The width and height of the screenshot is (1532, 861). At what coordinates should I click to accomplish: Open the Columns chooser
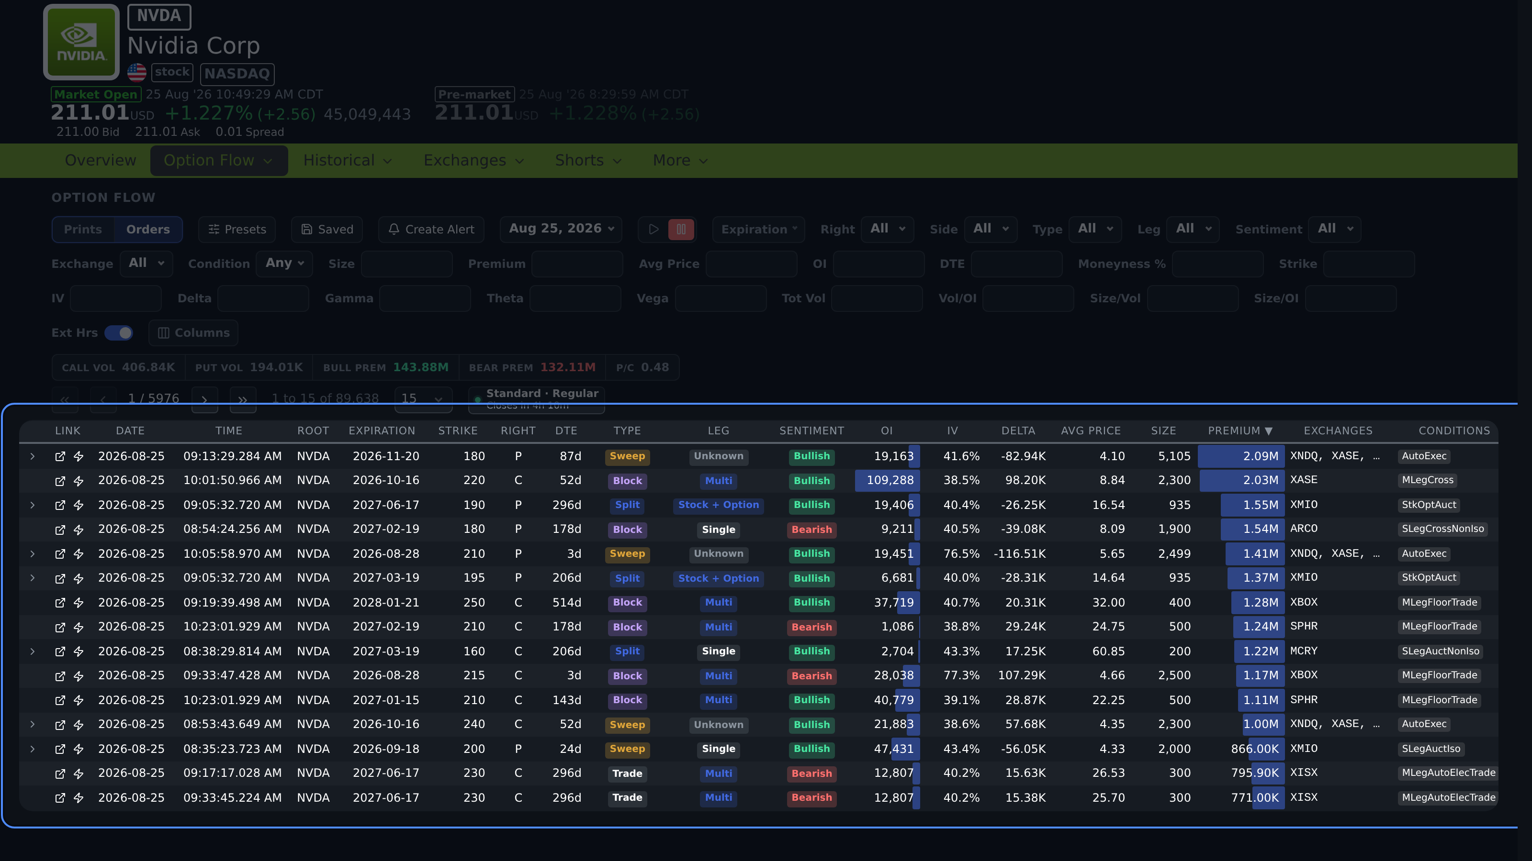coord(193,333)
